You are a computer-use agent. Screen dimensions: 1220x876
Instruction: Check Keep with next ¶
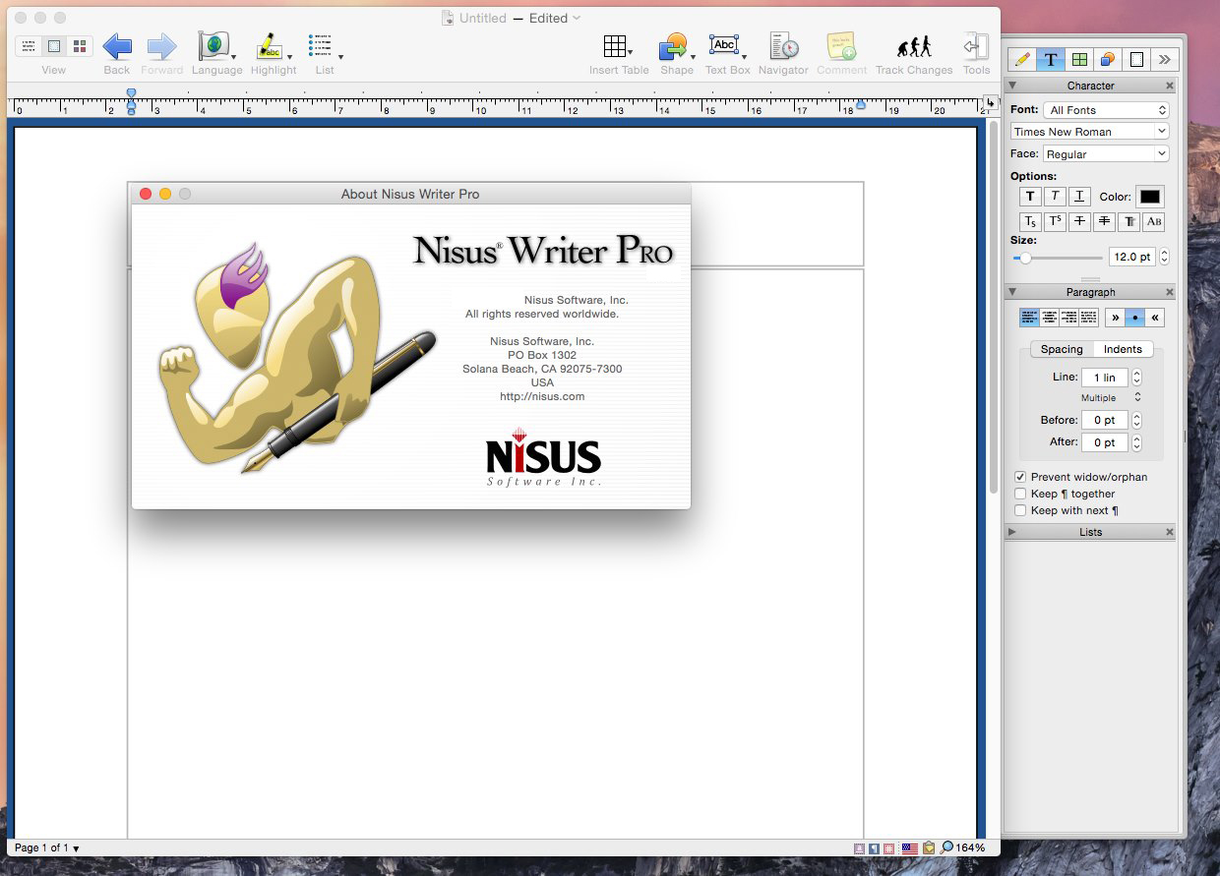pyautogui.click(x=1020, y=510)
